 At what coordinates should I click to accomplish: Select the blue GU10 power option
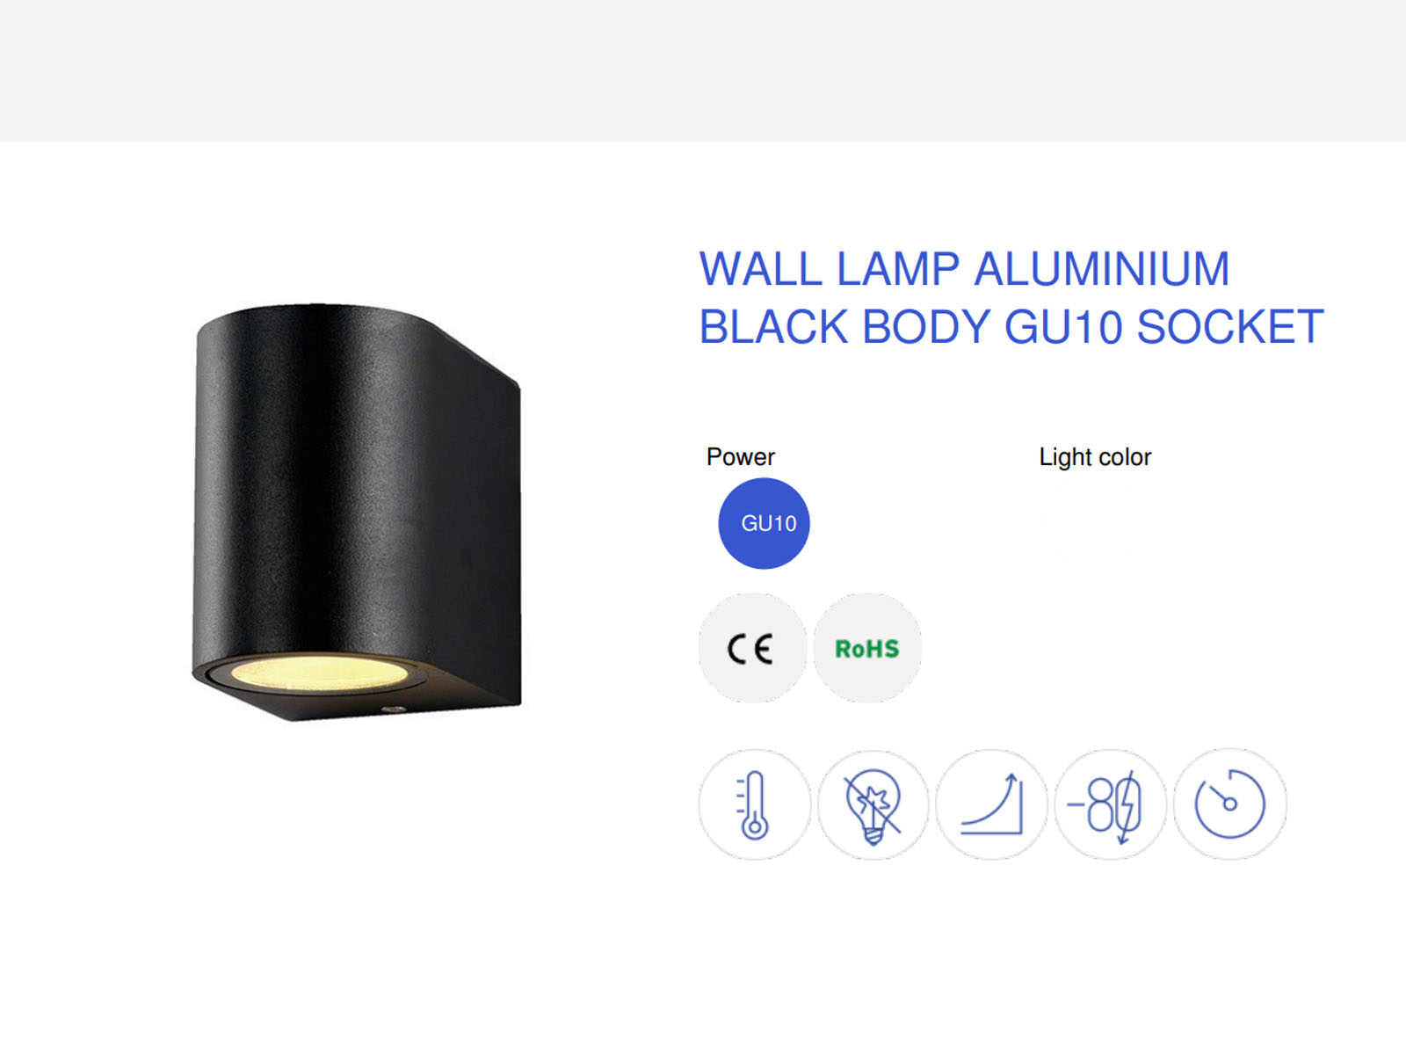coord(764,523)
